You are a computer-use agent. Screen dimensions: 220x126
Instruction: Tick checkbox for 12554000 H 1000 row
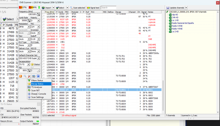point(44,64)
